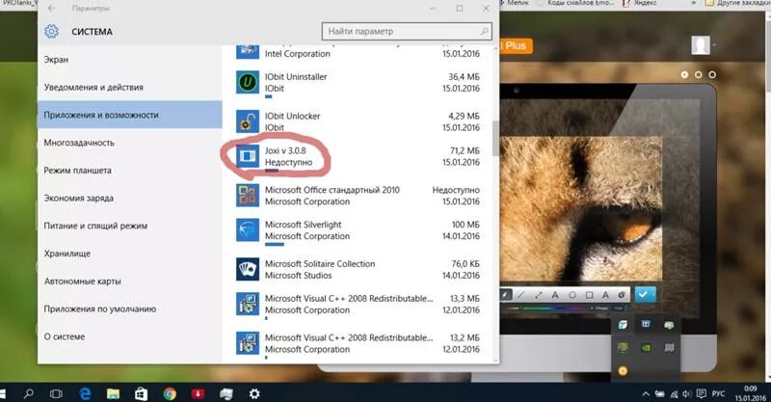Screen dimensions: 771x402
Task: Open the Экран settings section
Action: pyautogui.click(x=56, y=60)
